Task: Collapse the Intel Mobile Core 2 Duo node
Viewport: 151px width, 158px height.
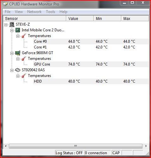Action: (12, 30)
